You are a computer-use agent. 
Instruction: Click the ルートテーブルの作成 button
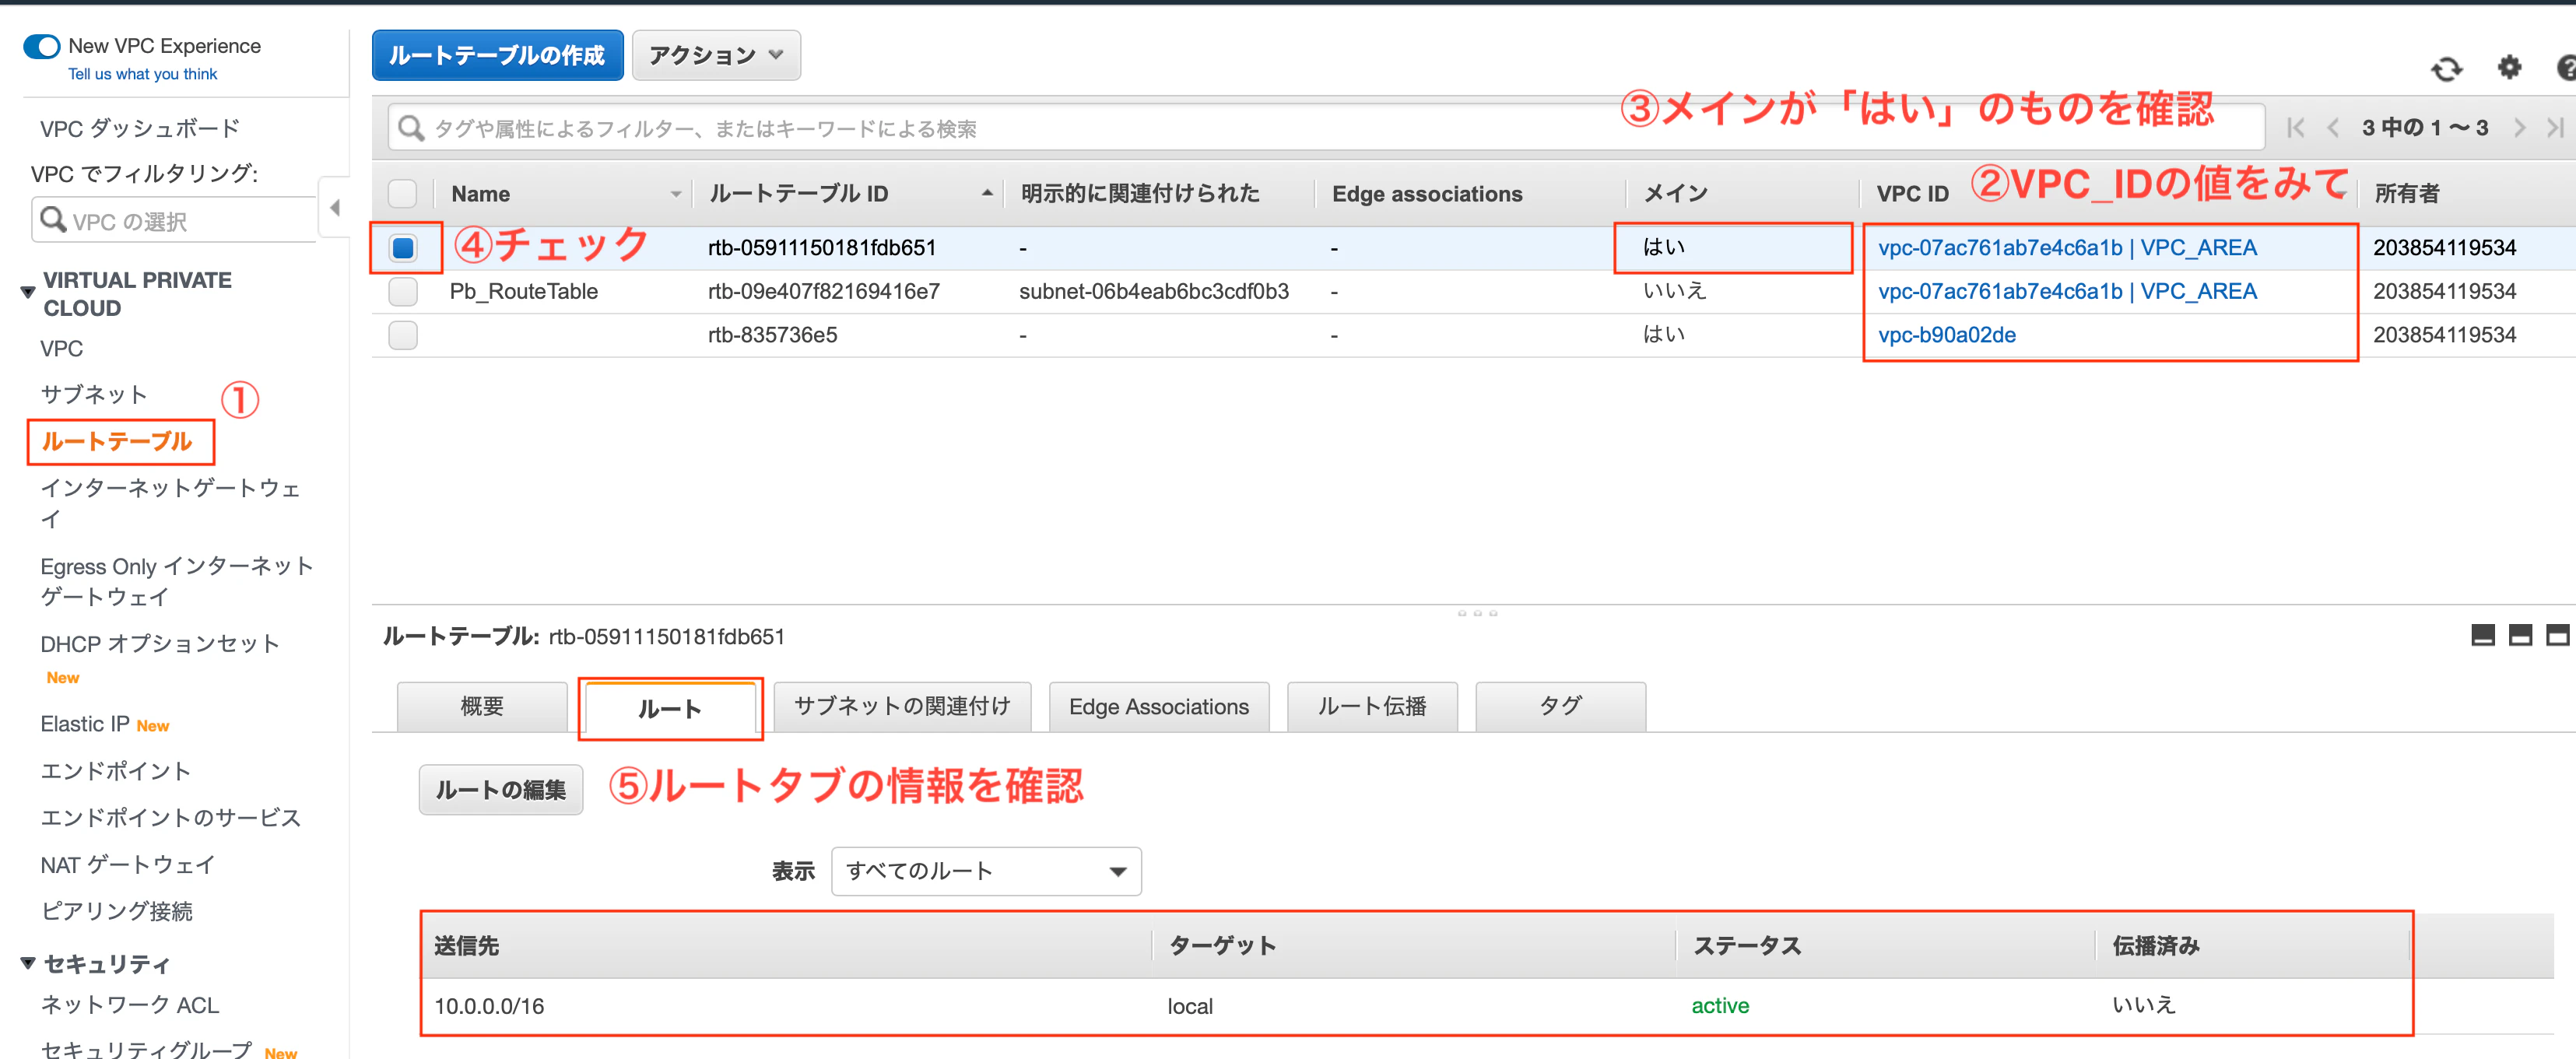pyautogui.click(x=497, y=55)
